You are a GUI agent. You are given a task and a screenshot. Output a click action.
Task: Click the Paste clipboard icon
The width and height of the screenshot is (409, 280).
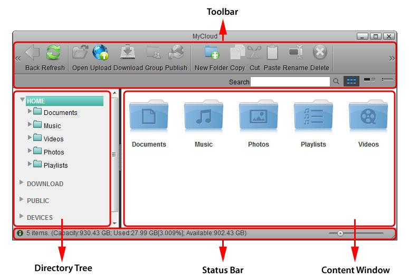[x=272, y=52]
